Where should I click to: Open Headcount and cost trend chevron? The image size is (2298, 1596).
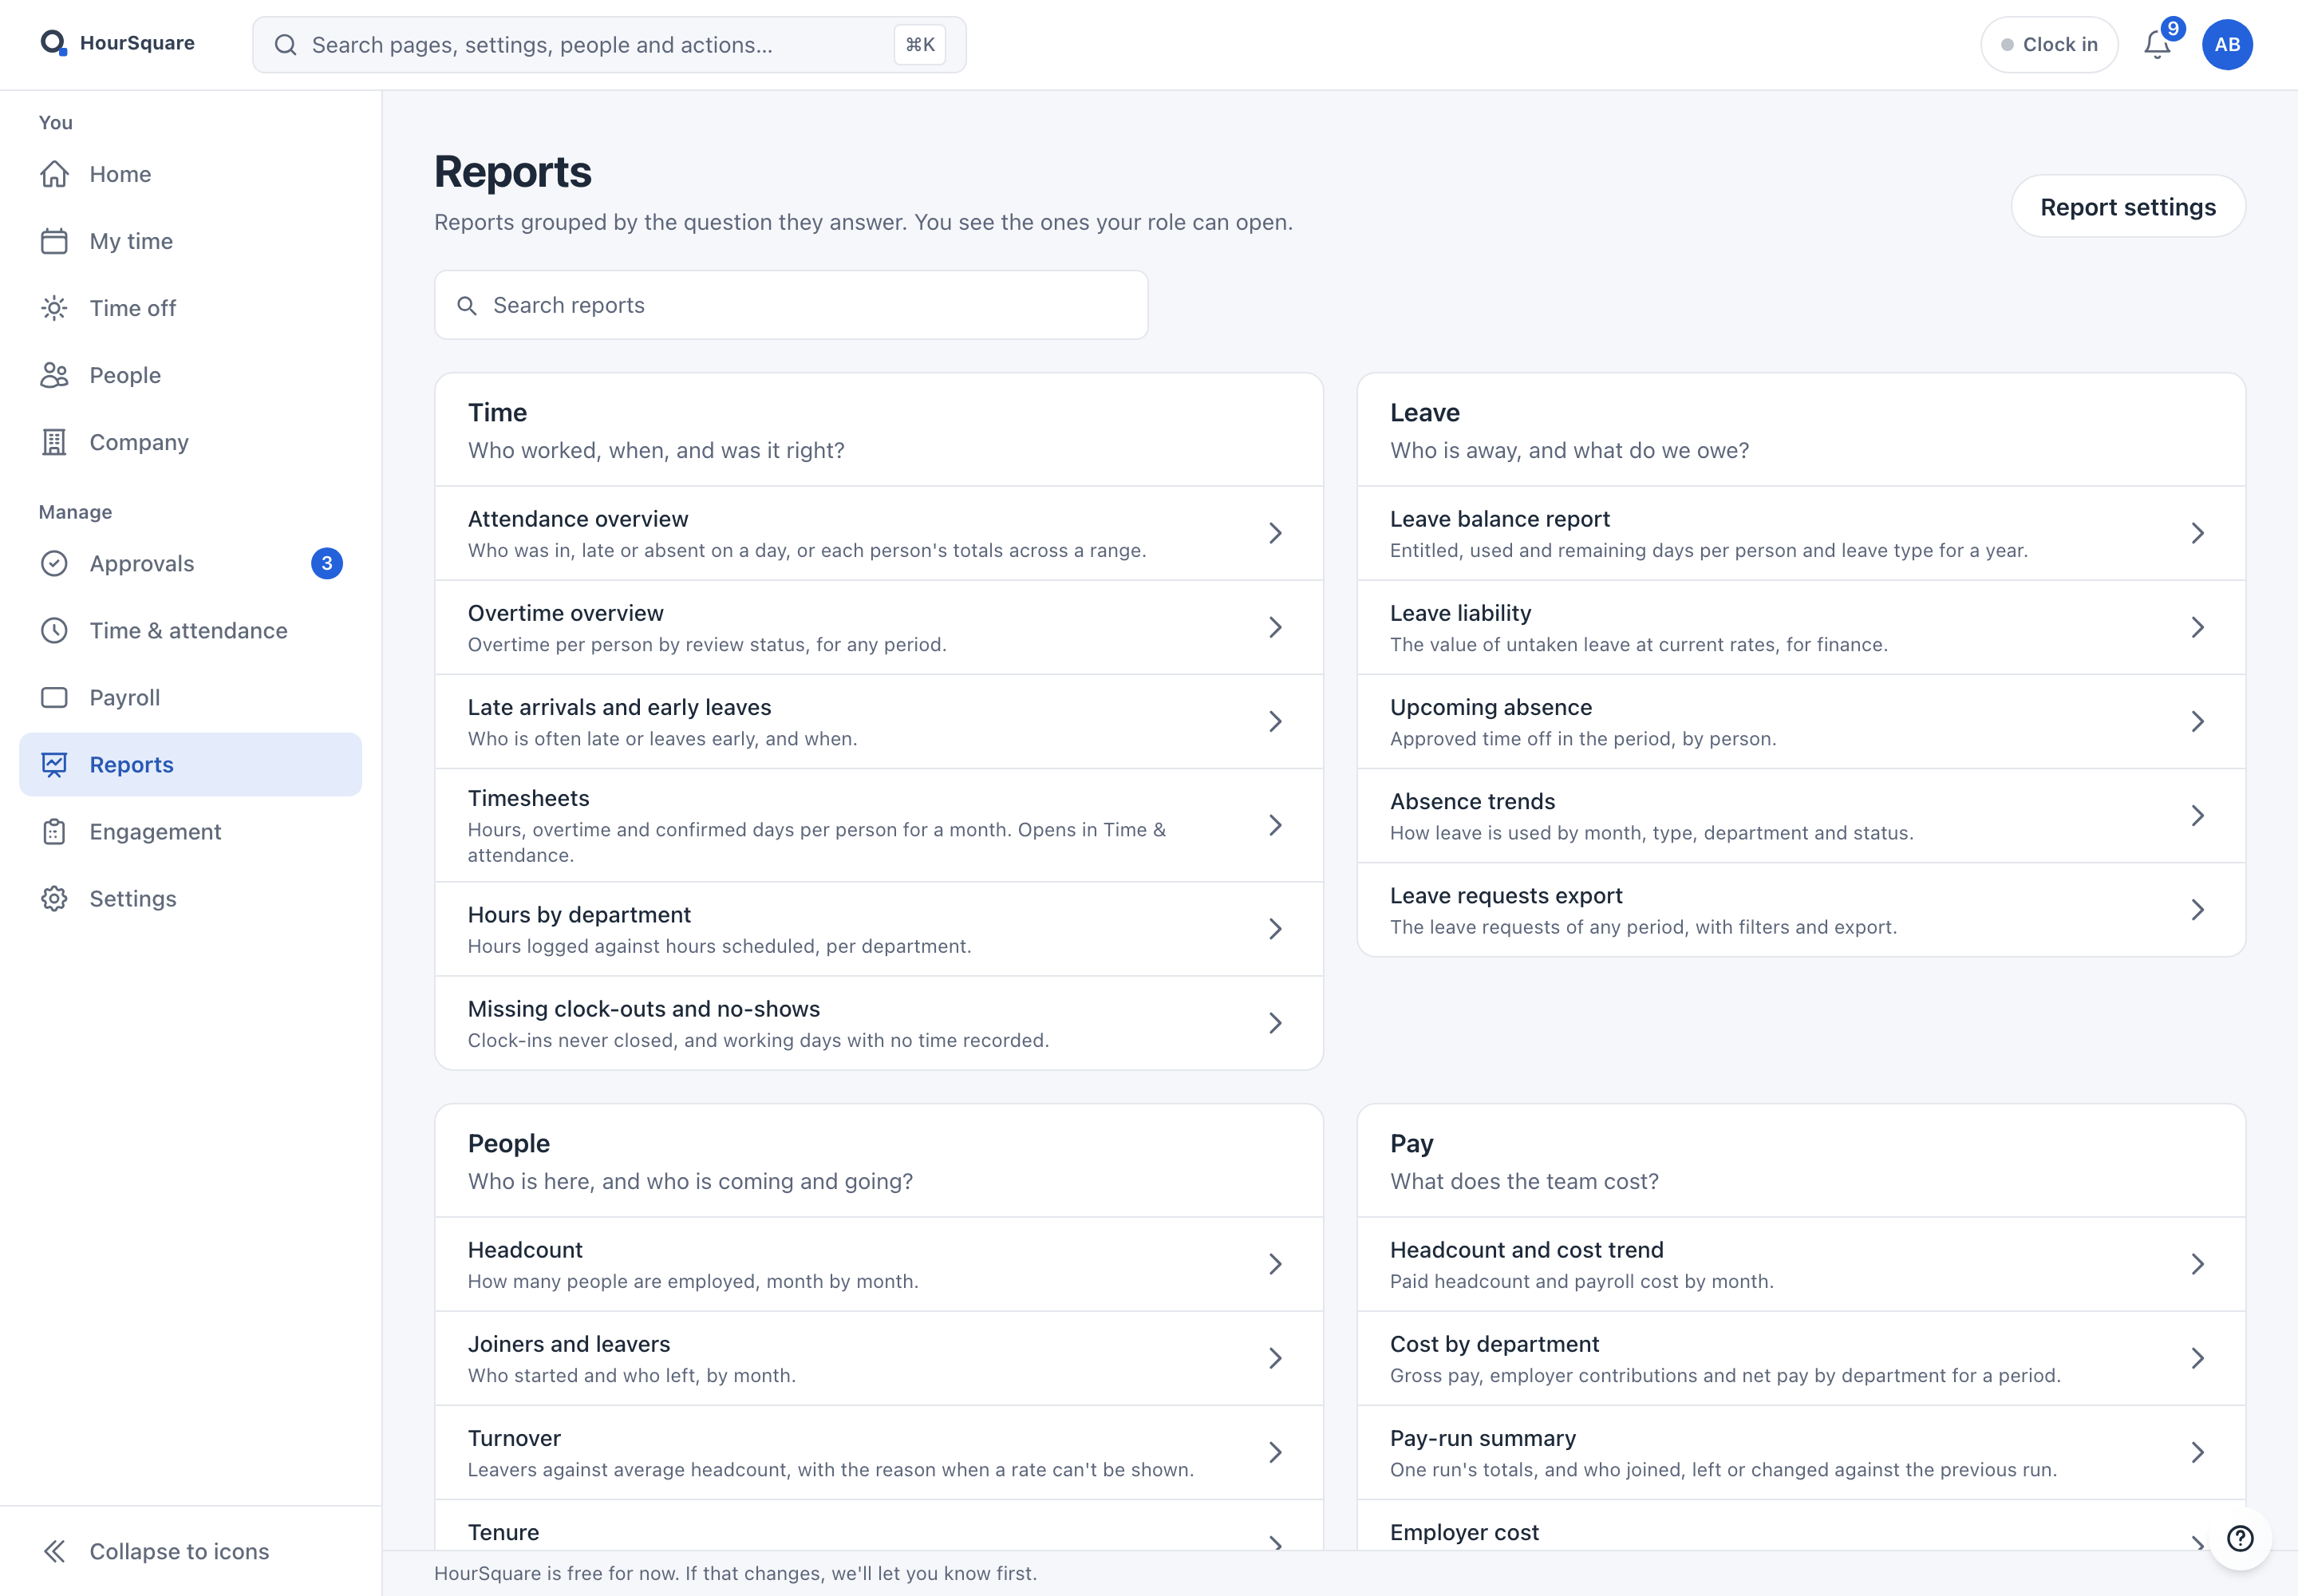pyautogui.click(x=2197, y=1264)
